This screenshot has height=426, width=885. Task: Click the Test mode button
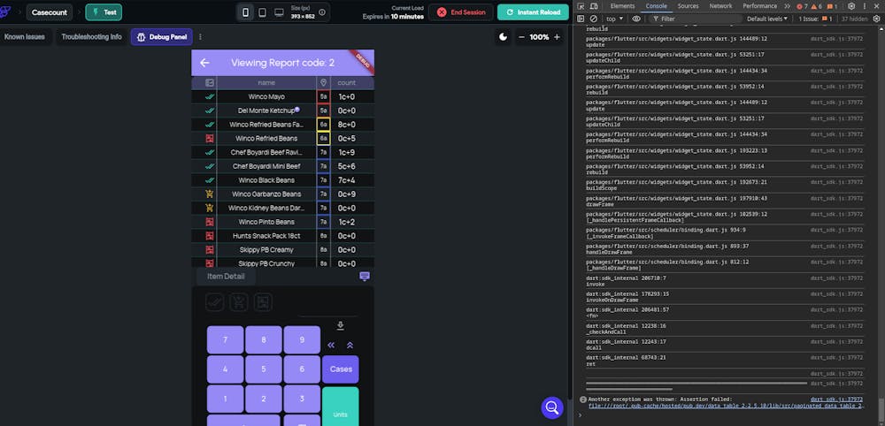104,12
